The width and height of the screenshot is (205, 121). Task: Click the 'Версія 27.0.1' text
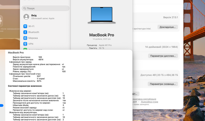click(170, 17)
